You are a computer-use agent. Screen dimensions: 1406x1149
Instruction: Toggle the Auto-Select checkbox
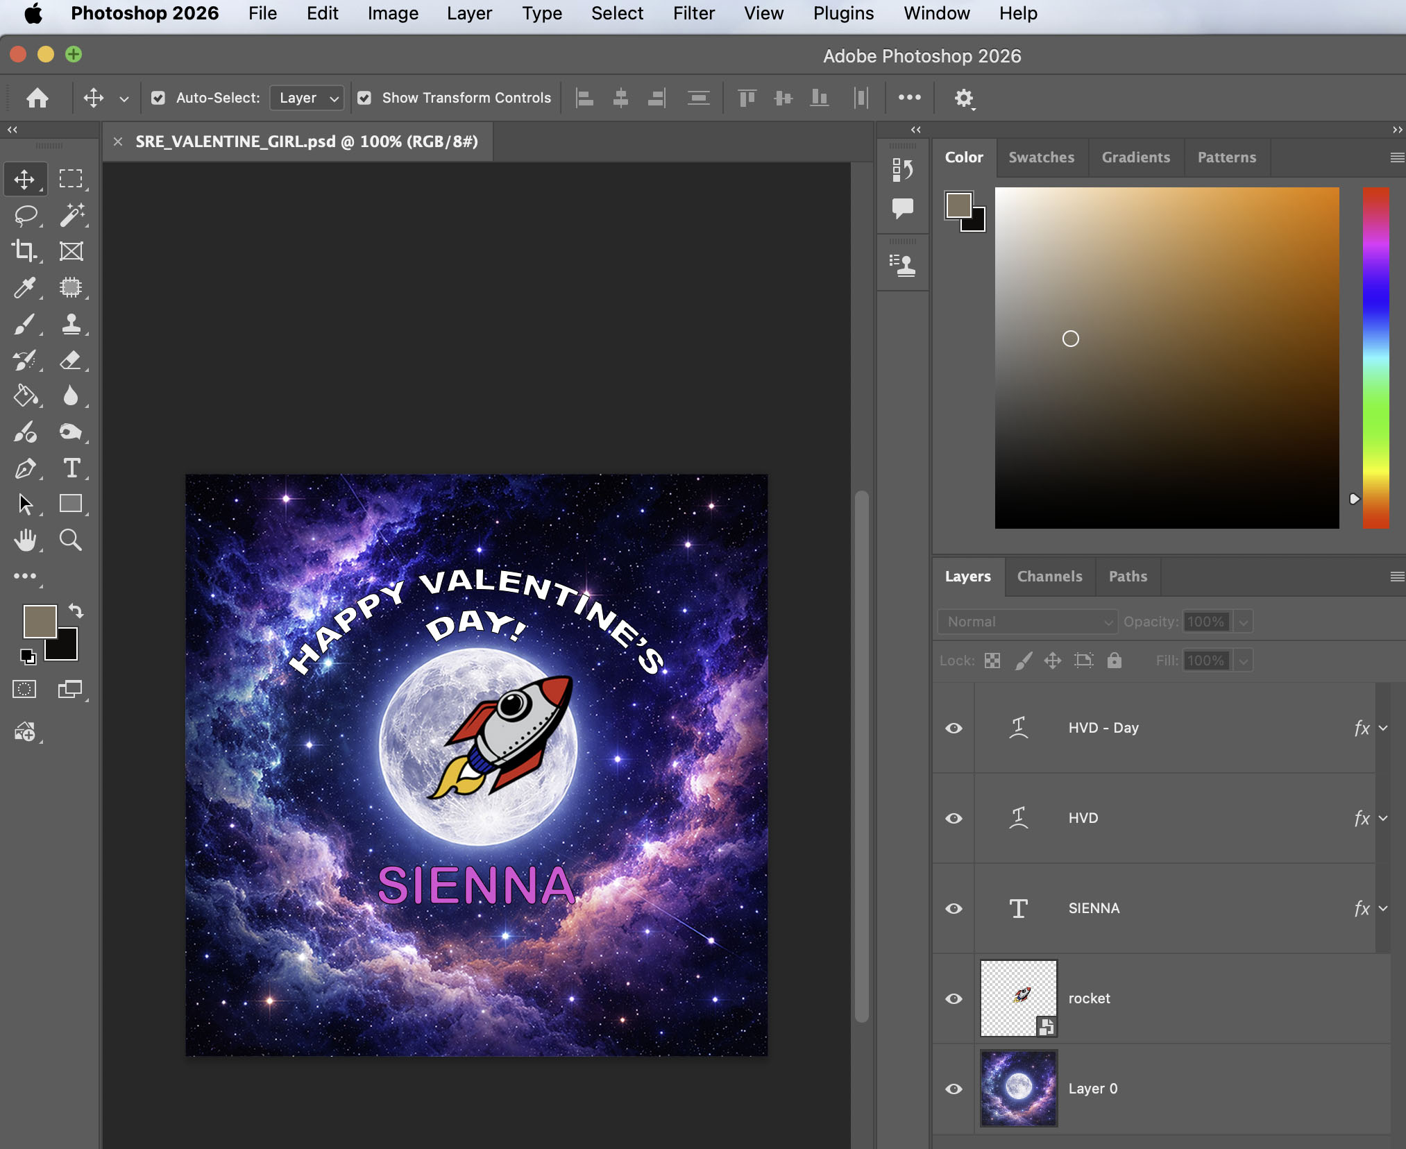pyautogui.click(x=158, y=98)
